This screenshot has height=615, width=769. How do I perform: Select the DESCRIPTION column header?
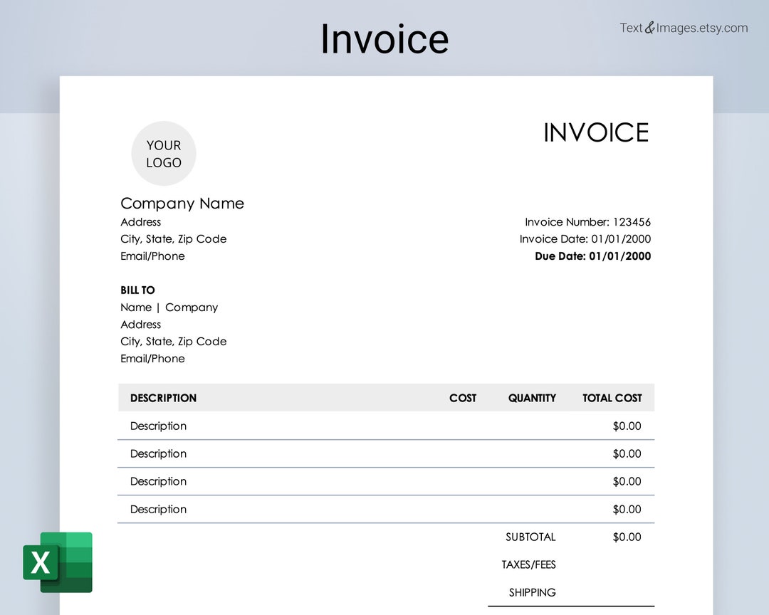pyautogui.click(x=163, y=398)
